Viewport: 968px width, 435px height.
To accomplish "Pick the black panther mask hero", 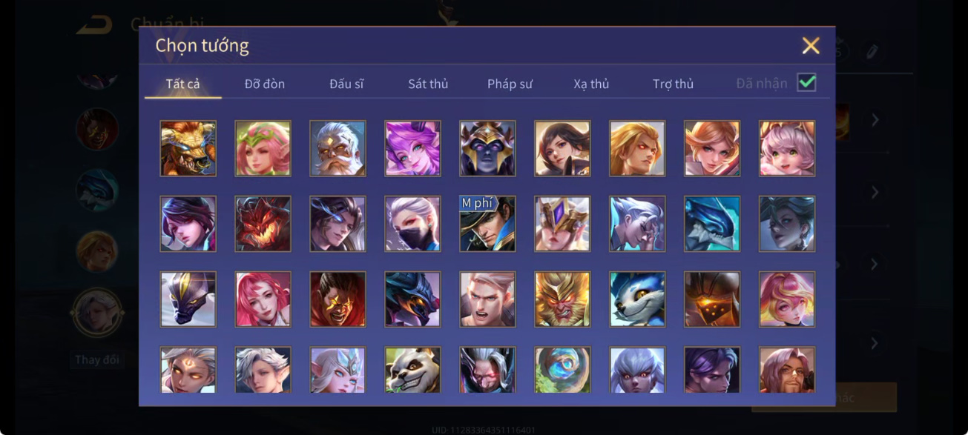I will coord(188,299).
